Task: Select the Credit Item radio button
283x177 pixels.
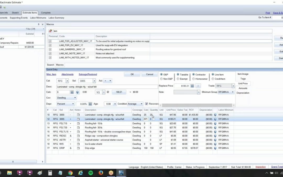Action: click(x=213, y=79)
